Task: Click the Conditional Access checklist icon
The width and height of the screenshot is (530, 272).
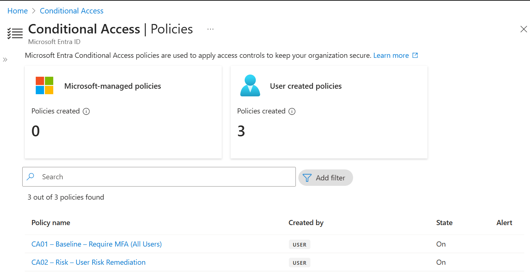Action: tap(15, 33)
